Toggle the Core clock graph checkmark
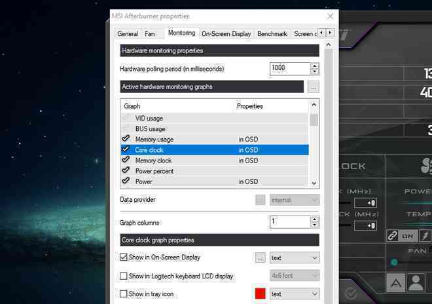432x304 pixels. click(126, 149)
